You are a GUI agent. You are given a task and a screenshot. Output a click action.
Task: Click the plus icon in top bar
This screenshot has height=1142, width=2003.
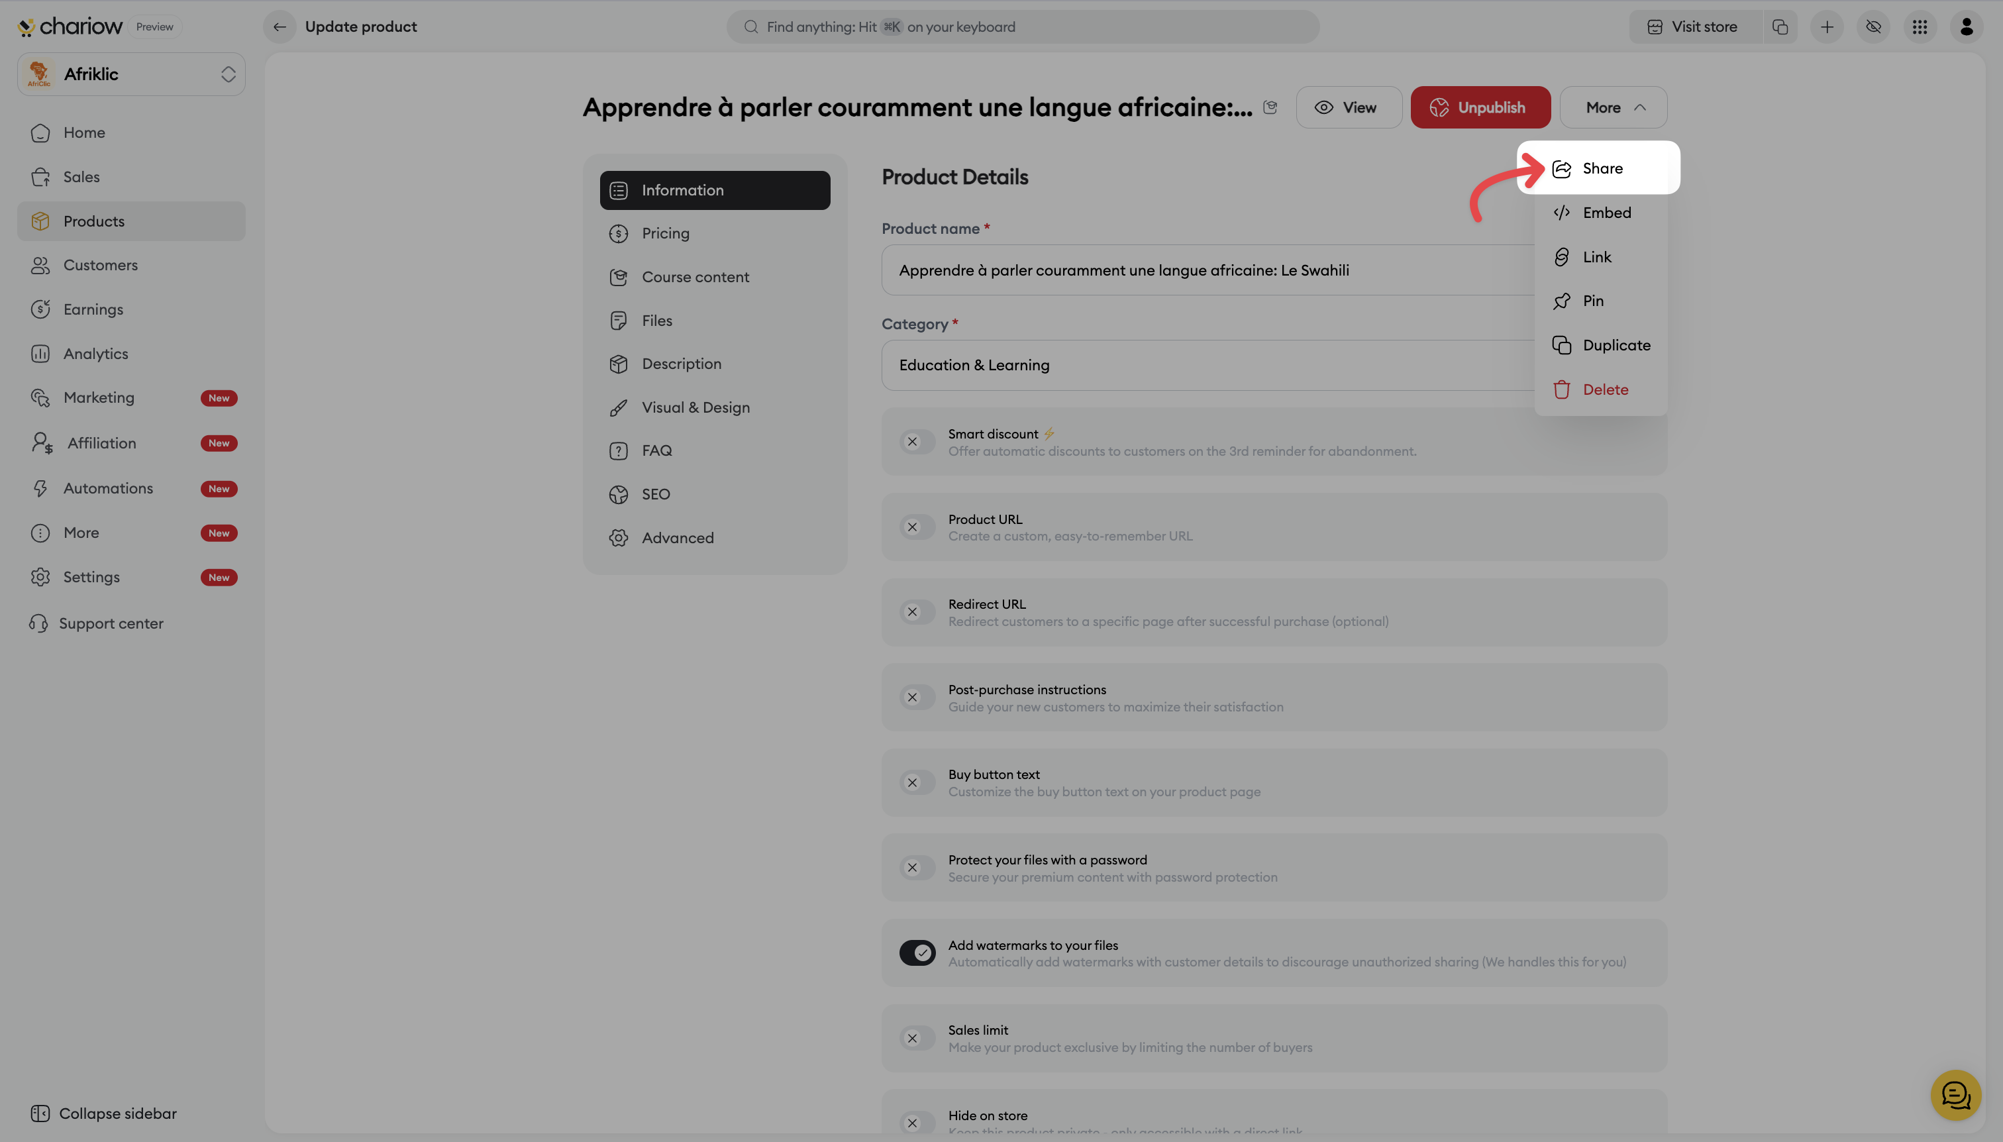[1827, 26]
